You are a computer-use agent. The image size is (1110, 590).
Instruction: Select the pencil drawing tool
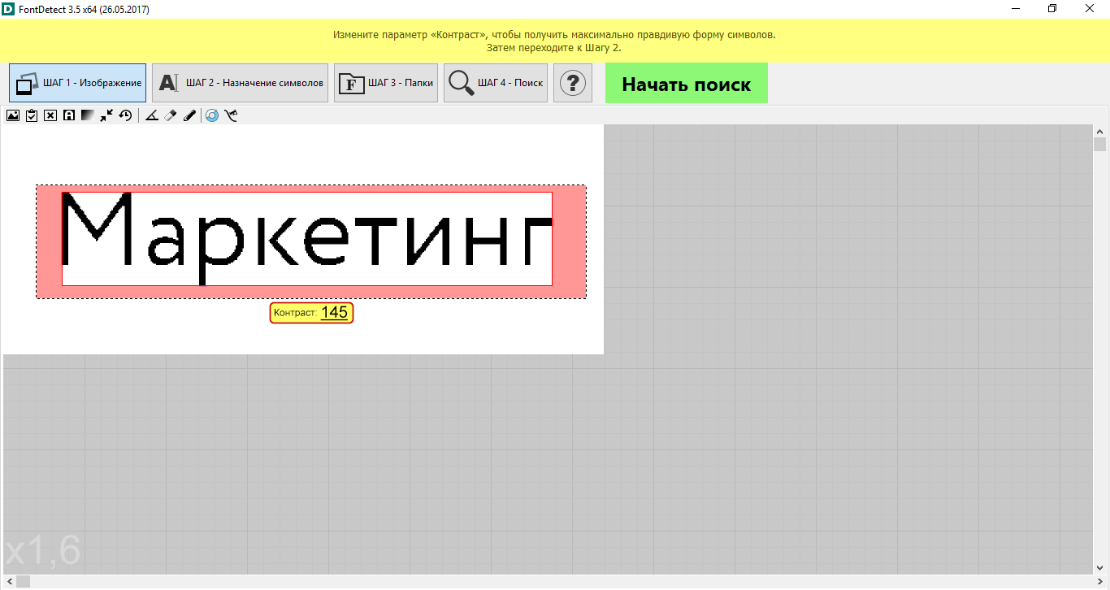189,115
